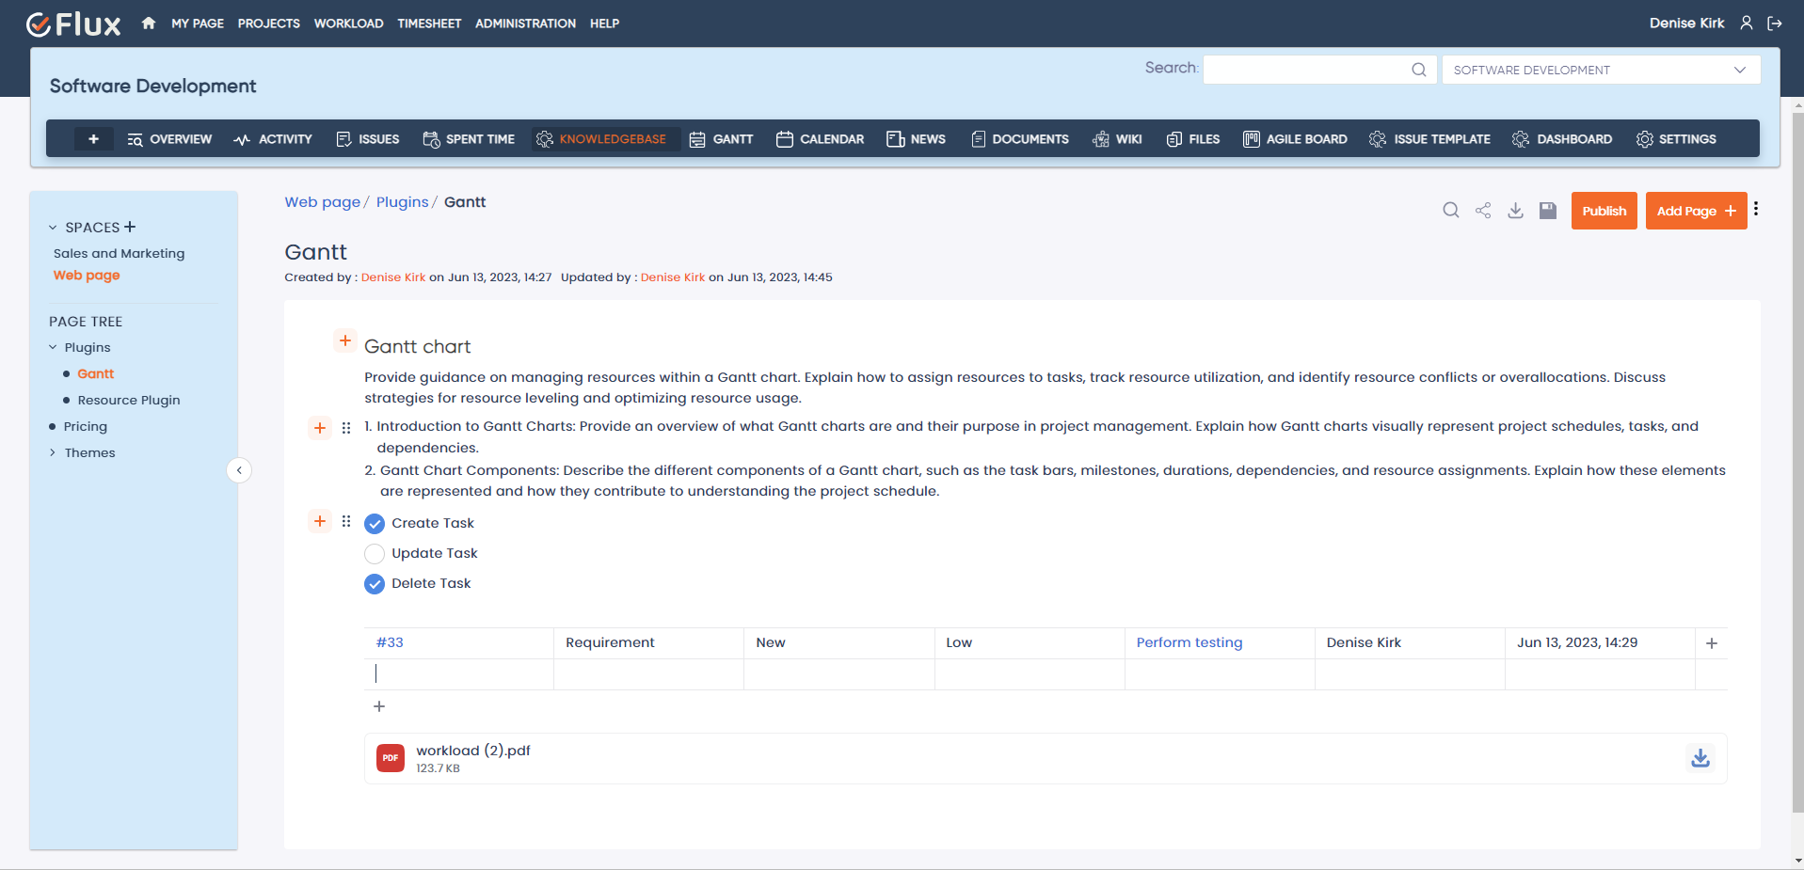The image size is (1804, 870).
Task: Uncheck the Create Task checkbox
Action: point(374,523)
